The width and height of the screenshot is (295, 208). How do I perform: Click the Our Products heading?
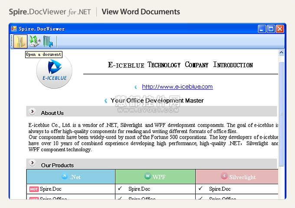[57, 165]
